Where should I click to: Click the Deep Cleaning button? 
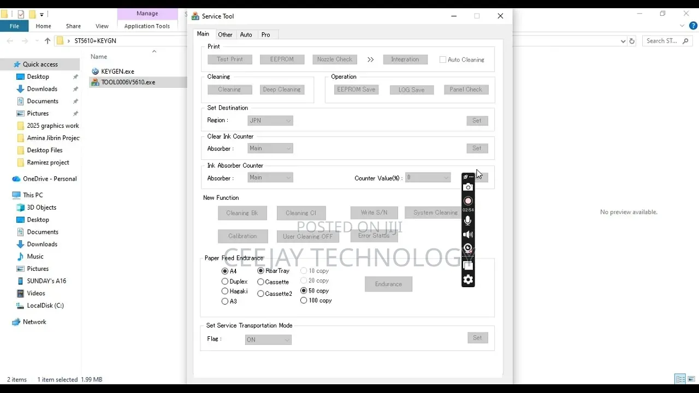point(282,90)
